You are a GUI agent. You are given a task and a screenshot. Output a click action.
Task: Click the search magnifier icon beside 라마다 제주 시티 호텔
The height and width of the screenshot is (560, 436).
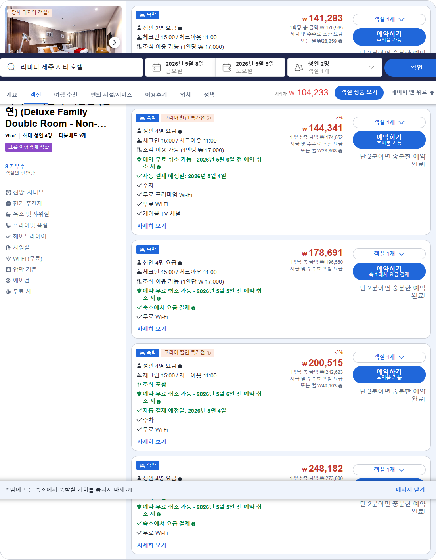(x=11, y=67)
